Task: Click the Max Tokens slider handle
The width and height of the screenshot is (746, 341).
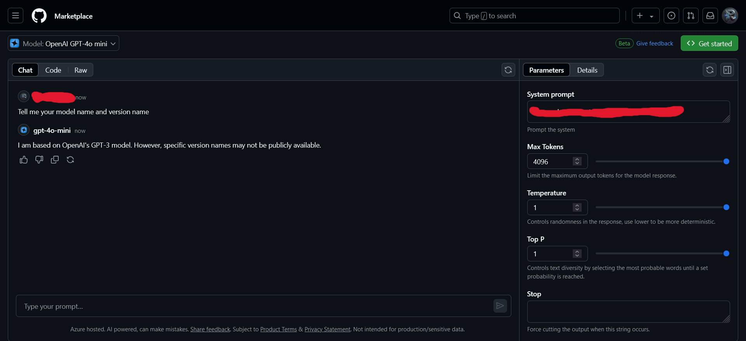Action: 726,161
